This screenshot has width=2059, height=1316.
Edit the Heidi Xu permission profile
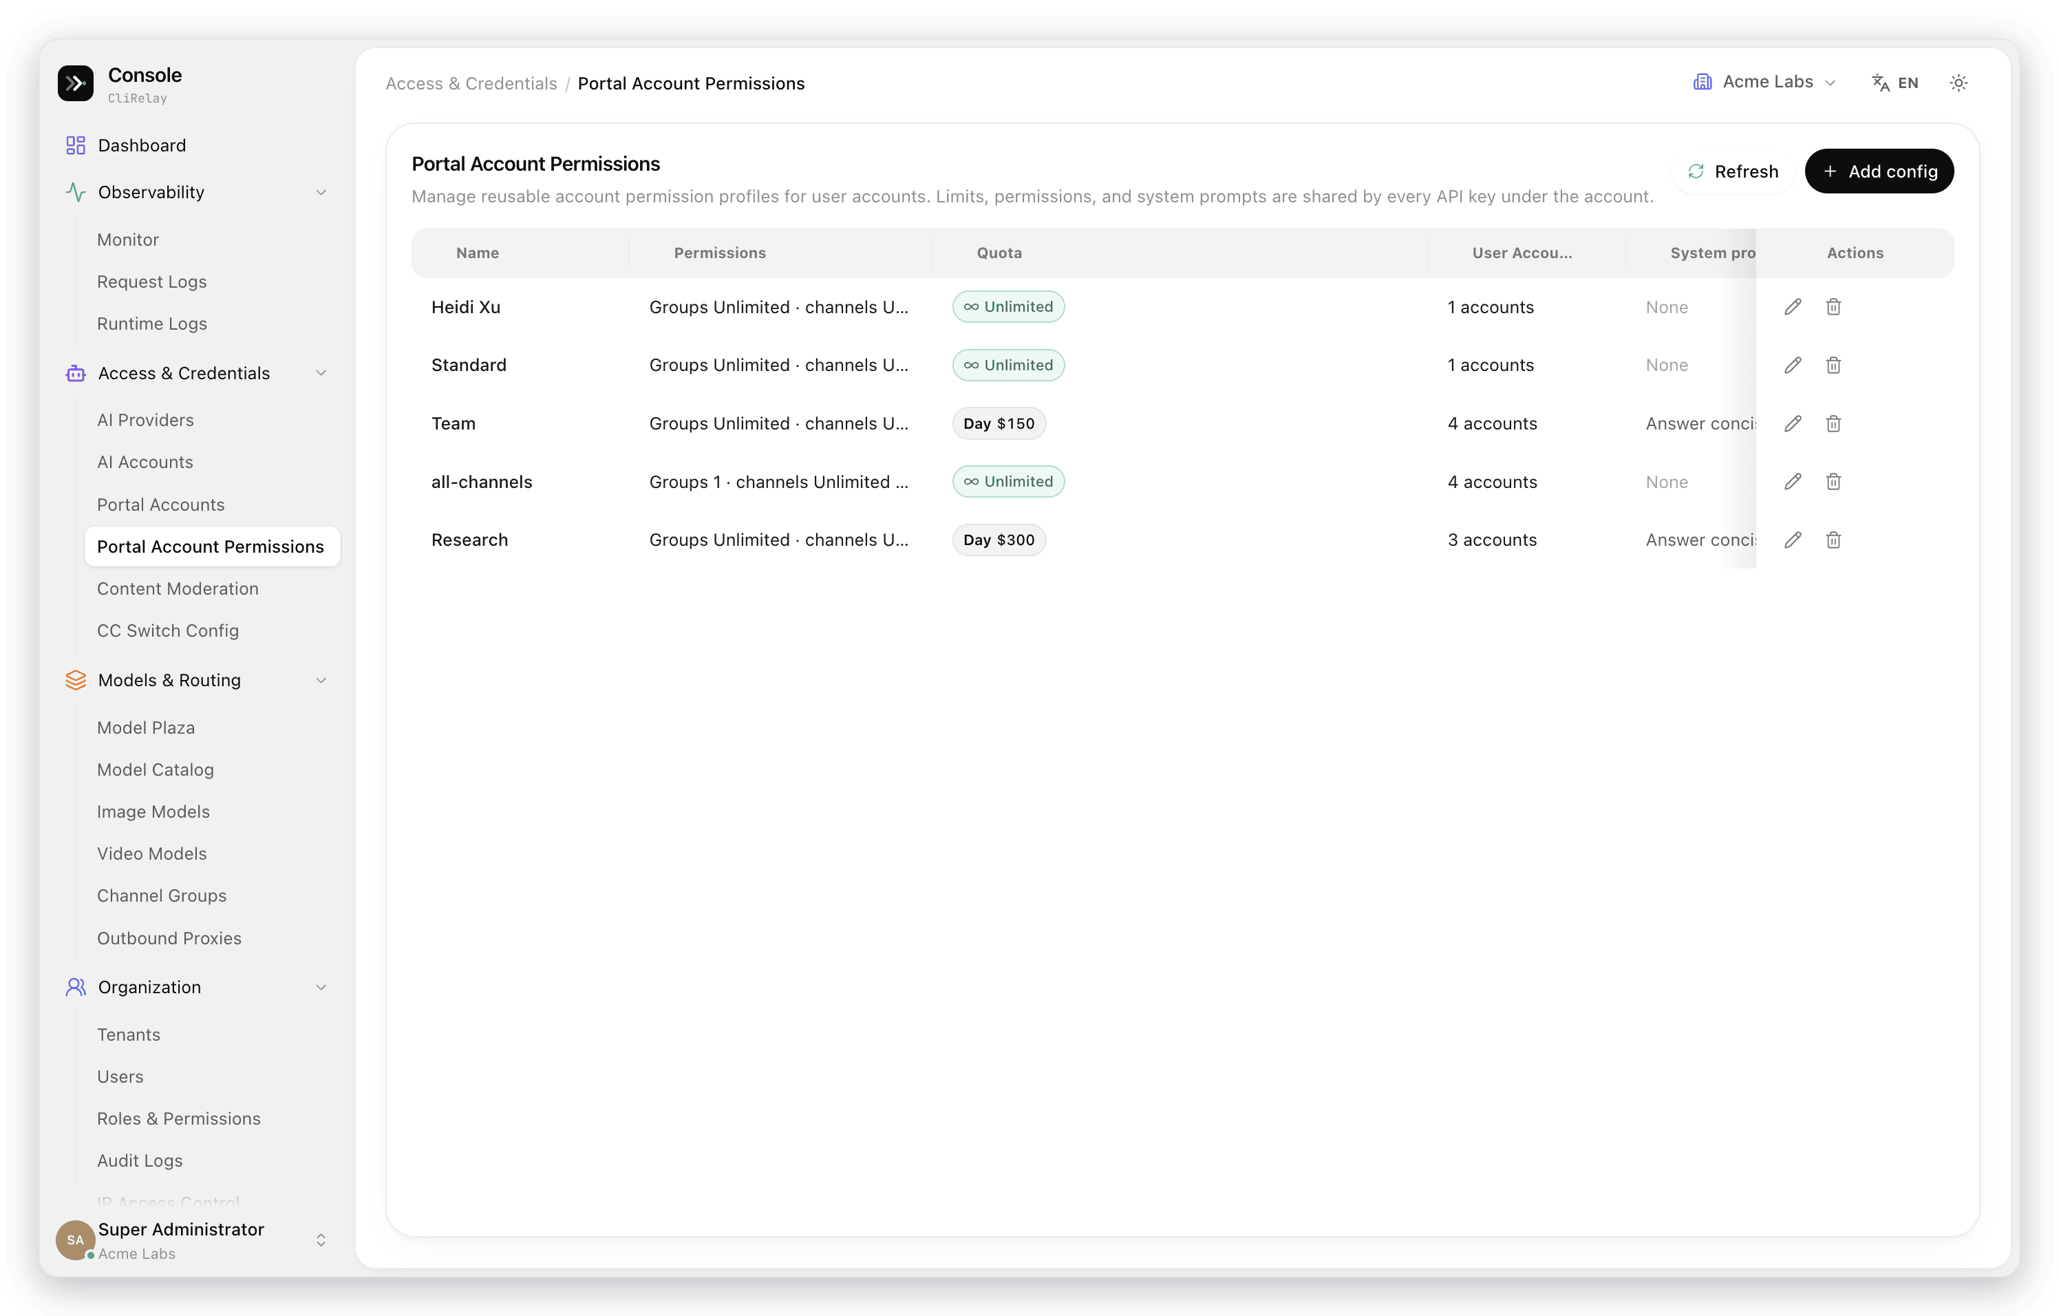point(1793,307)
